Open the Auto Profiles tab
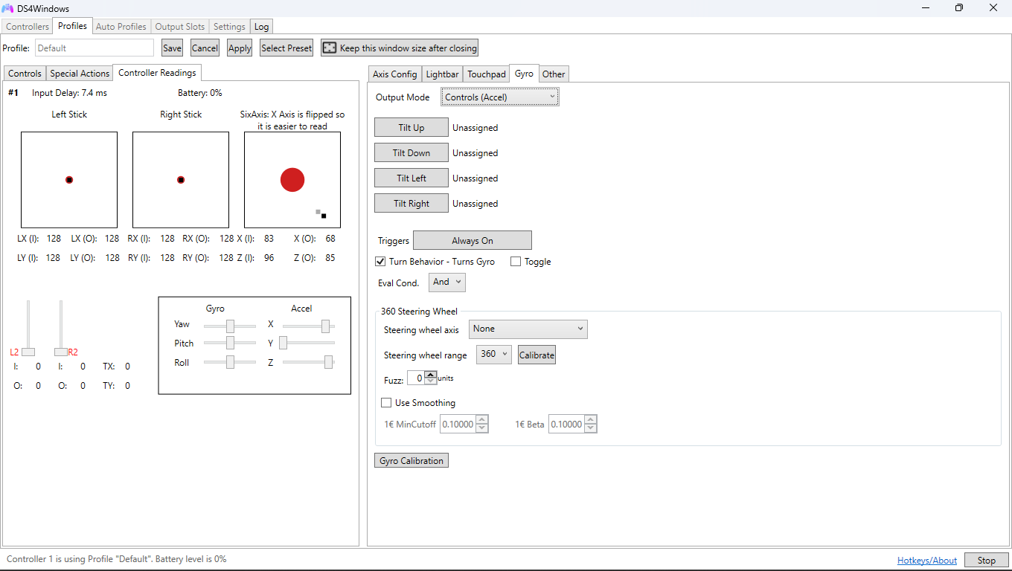Image resolution: width=1012 pixels, height=571 pixels. 121,26
